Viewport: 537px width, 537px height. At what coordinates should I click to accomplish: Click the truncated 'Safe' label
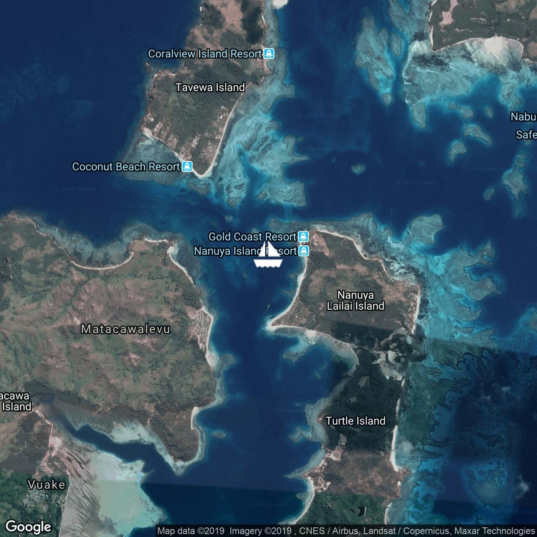coord(526,135)
